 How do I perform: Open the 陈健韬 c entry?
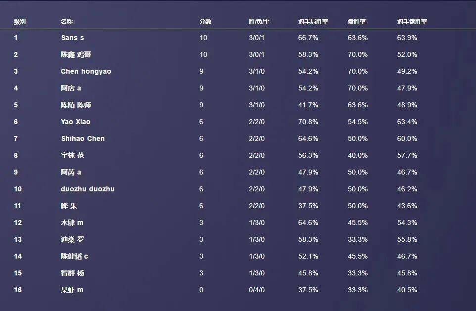click(74, 256)
